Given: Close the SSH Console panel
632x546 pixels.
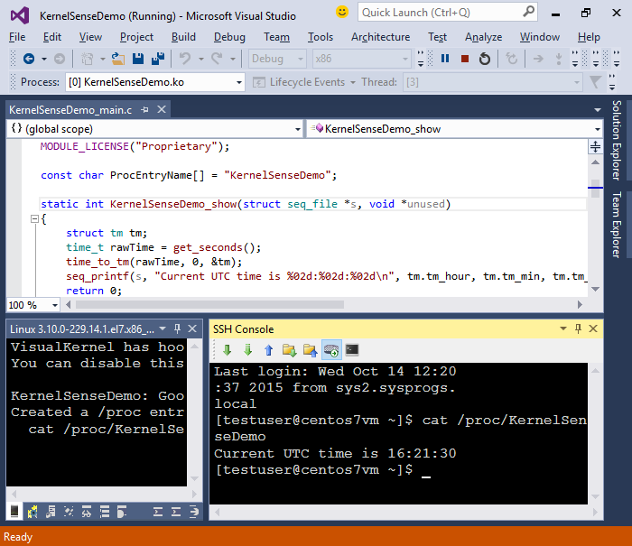Looking at the screenshot, I should point(593,329).
